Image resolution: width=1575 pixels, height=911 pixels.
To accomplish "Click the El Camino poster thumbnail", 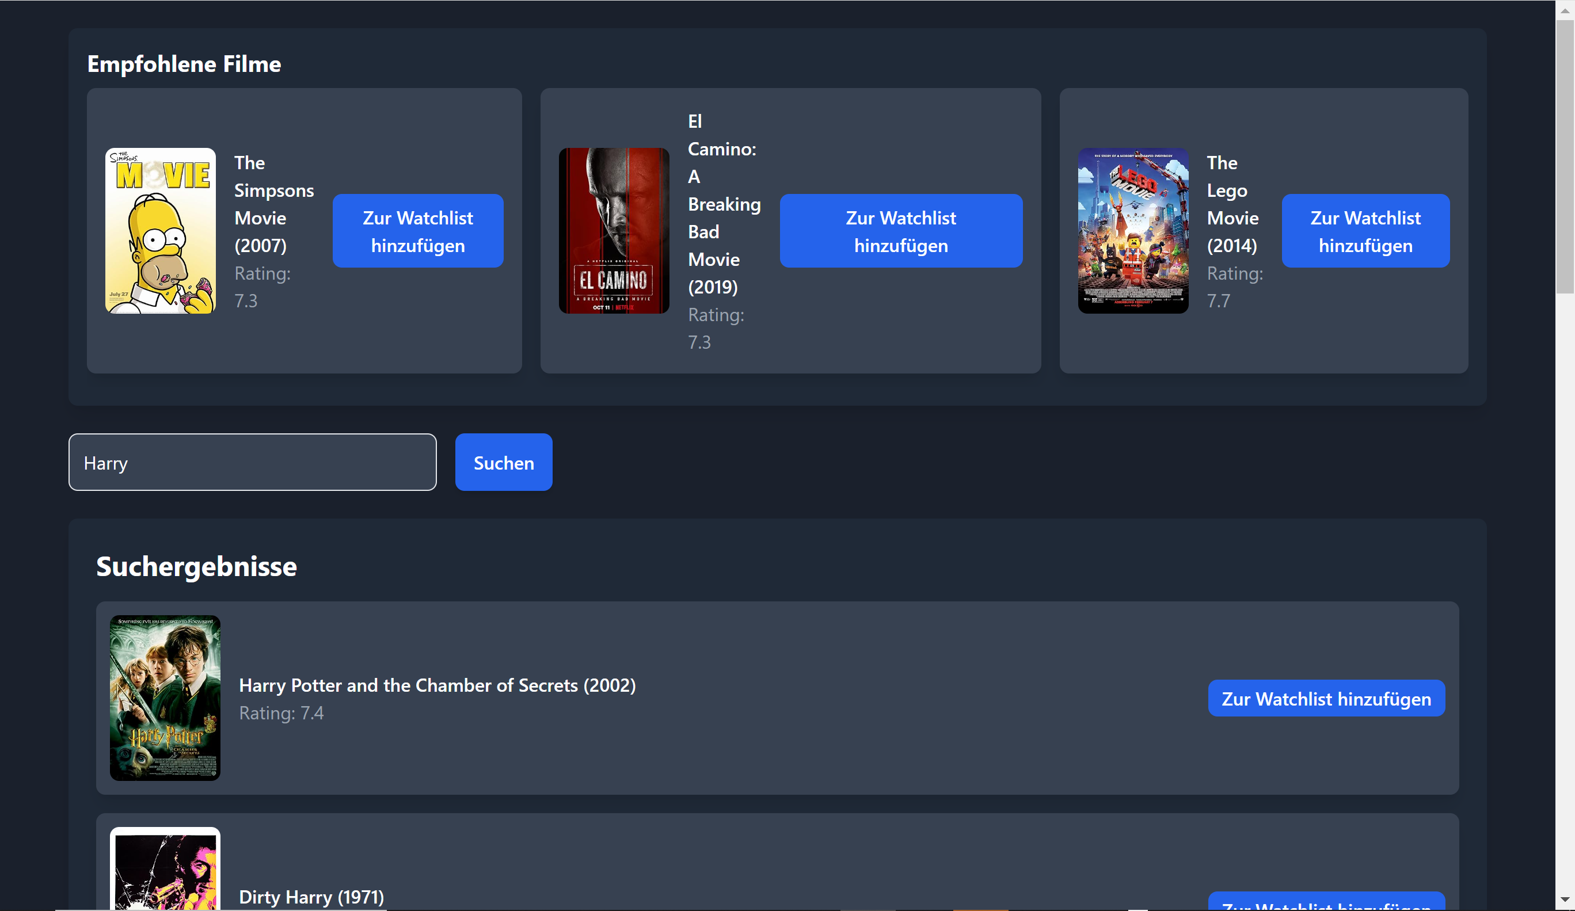I will pos(614,231).
